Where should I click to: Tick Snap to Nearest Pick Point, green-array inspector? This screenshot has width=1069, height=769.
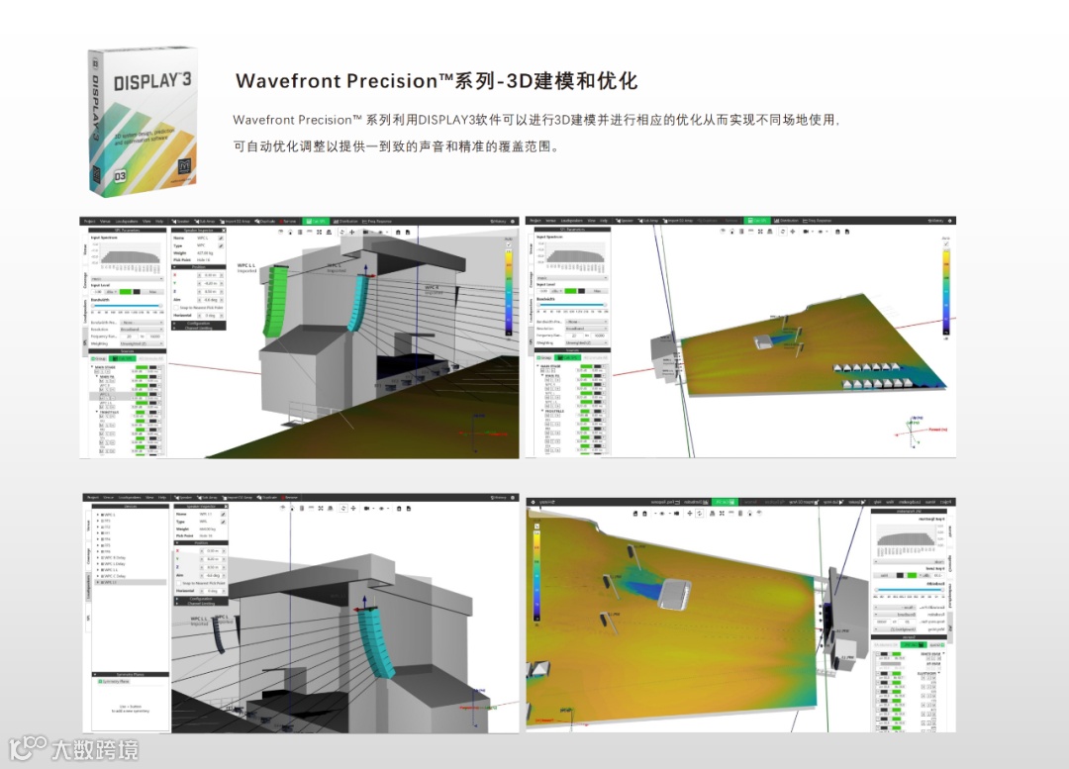coord(176,308)
